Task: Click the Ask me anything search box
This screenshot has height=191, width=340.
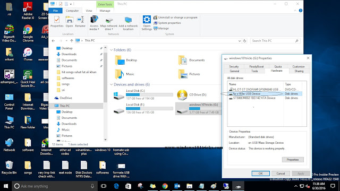Action: (54, 186)
